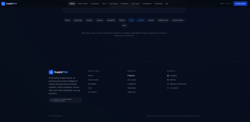Viewport: 250px width, 122px height.
Task: Open the Me item in the navbar
Action: (x=167, y=4)
